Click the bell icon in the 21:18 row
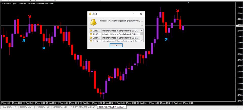Screen dimensions: 243x110 pyautogui.click(x=91, y=34)
